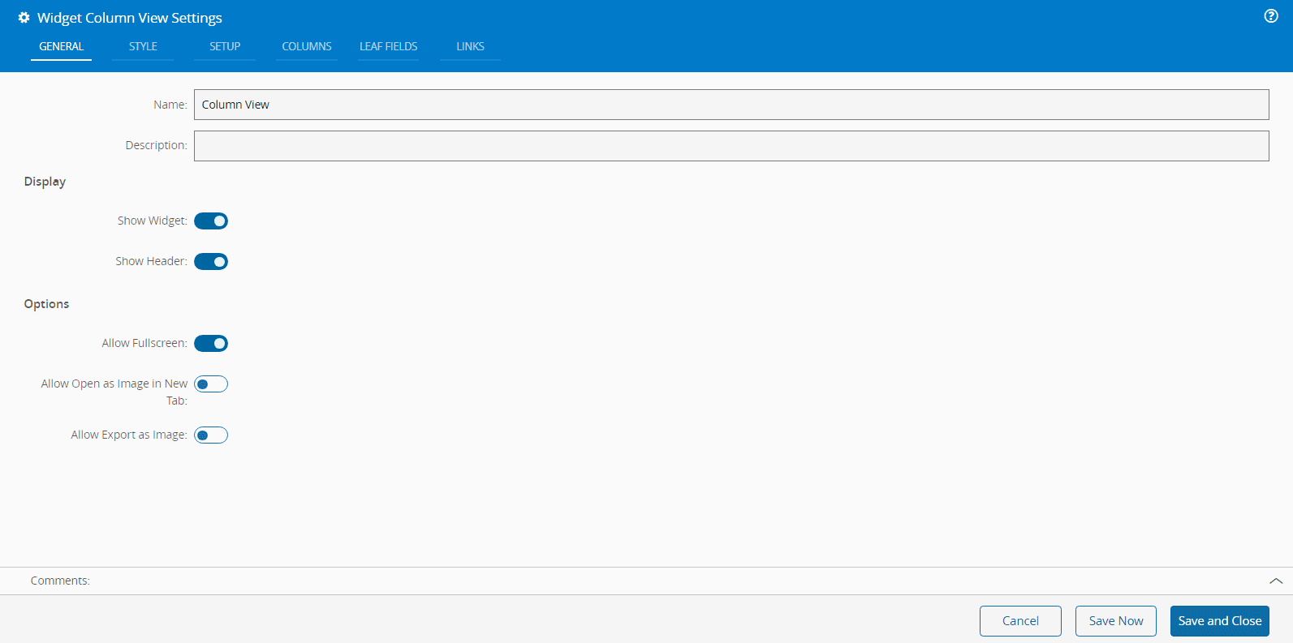
Task: Click the Name input field
Action: 731,105
